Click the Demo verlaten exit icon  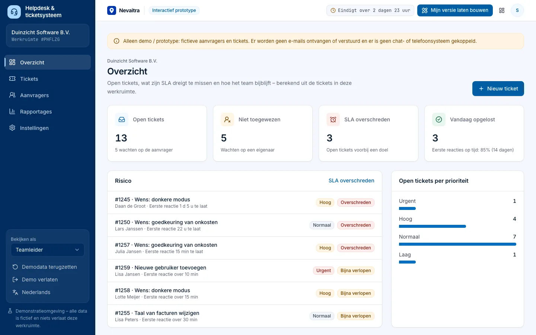[x=15, y=280]
